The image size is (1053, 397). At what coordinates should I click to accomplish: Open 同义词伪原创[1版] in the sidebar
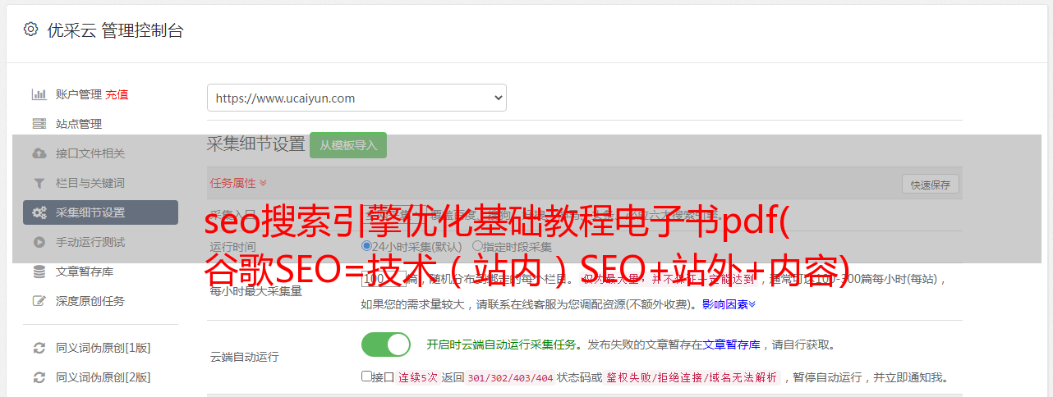pos(103,348)
